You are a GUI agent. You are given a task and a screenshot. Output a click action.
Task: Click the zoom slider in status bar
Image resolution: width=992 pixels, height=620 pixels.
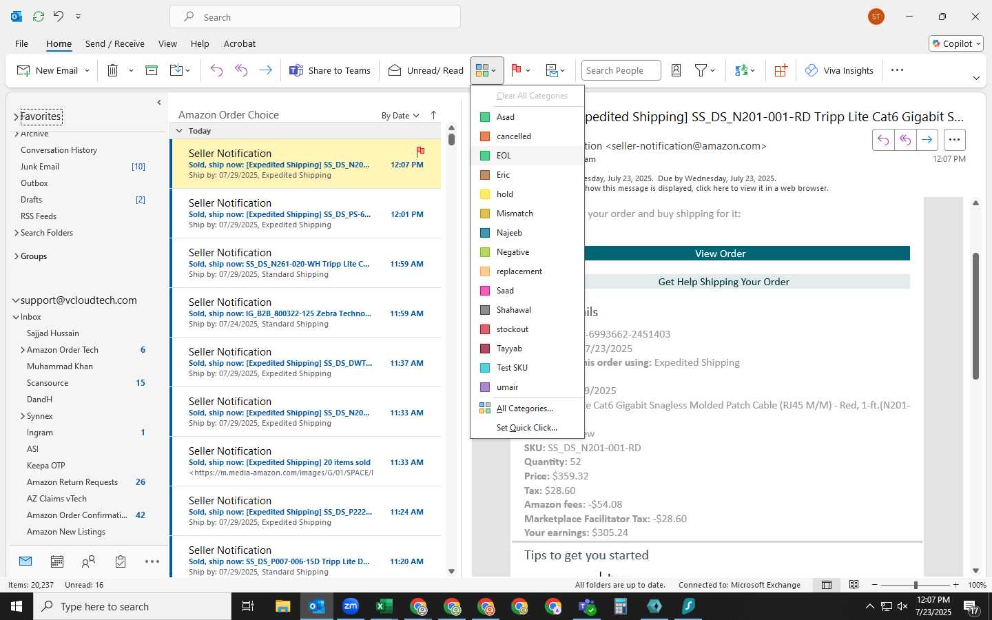coord(916,585)
